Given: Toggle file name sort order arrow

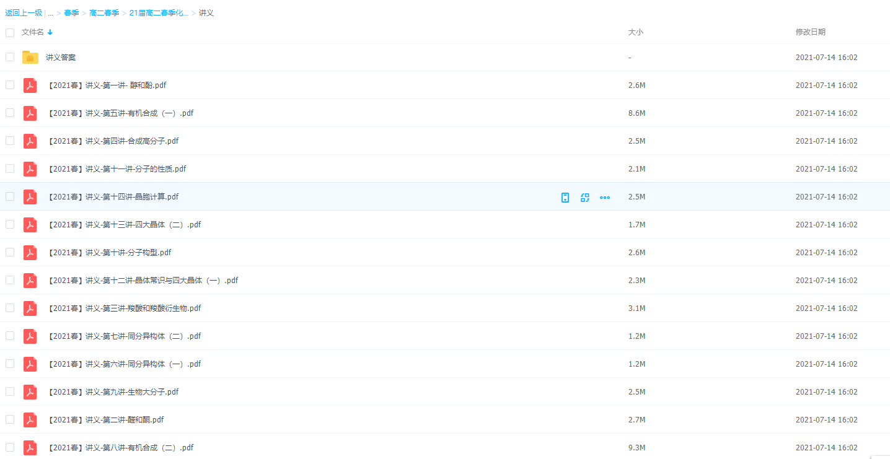Looking at the screenshot, I should point(50,32).
